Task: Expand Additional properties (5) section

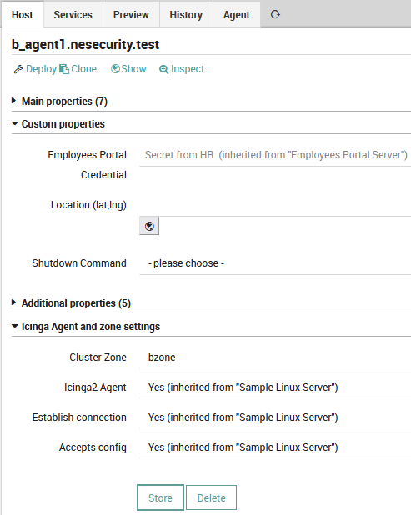Action: [72, 303]
